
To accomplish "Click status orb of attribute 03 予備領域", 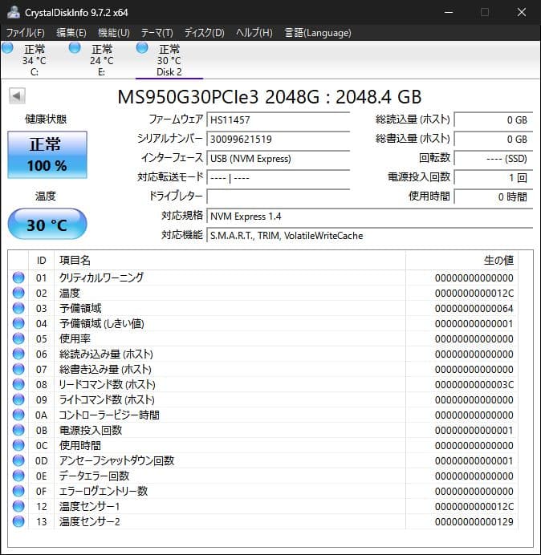I will (x=18, y=308).
